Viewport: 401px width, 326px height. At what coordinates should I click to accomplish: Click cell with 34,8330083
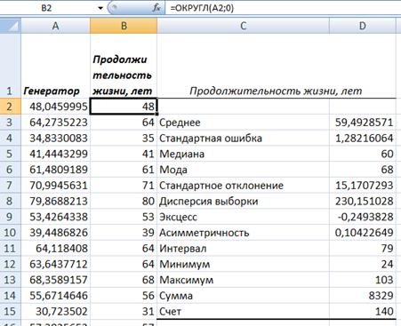(55, 138)
